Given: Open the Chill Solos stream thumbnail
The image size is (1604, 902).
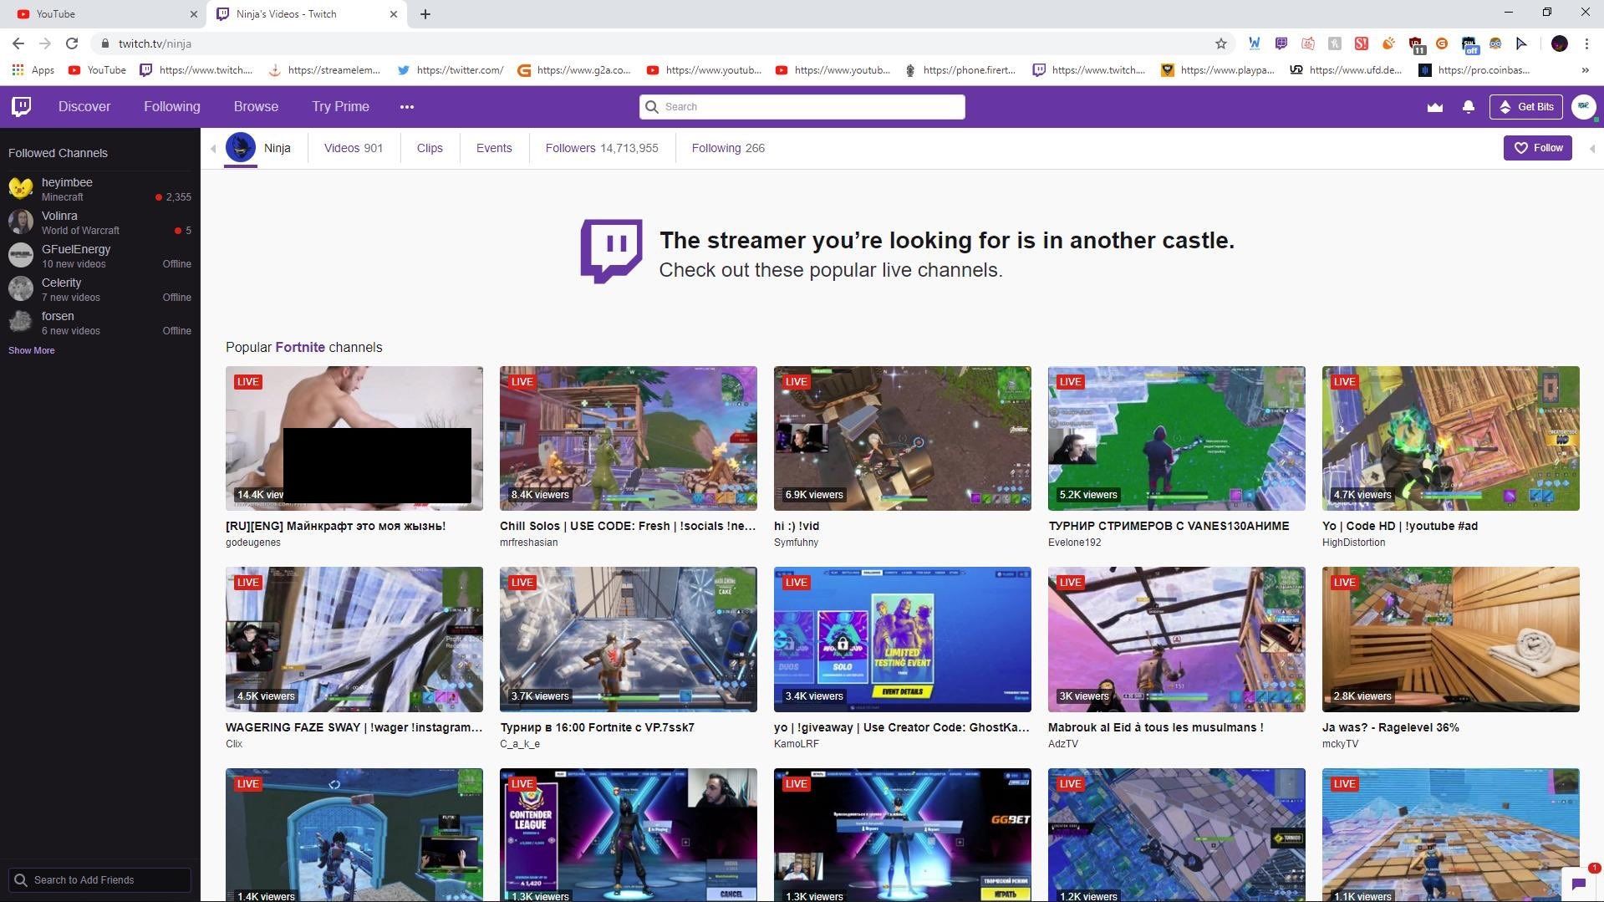Looking at the screenshot, I should (628, 437).
